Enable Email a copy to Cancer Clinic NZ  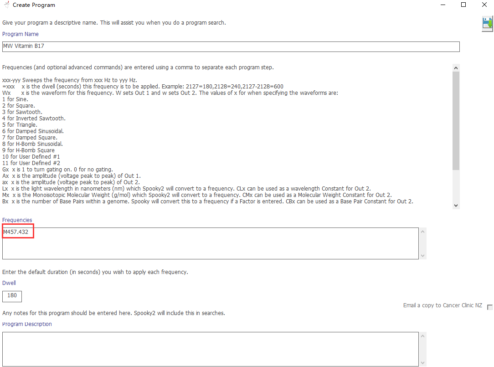point(490,307)
